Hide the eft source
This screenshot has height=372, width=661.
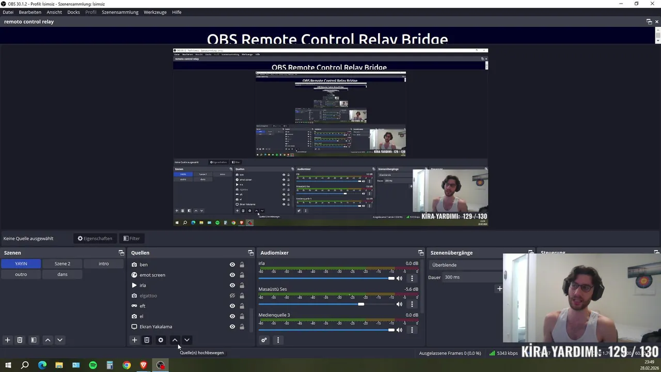pyautogui.click(x=232, y=306)
